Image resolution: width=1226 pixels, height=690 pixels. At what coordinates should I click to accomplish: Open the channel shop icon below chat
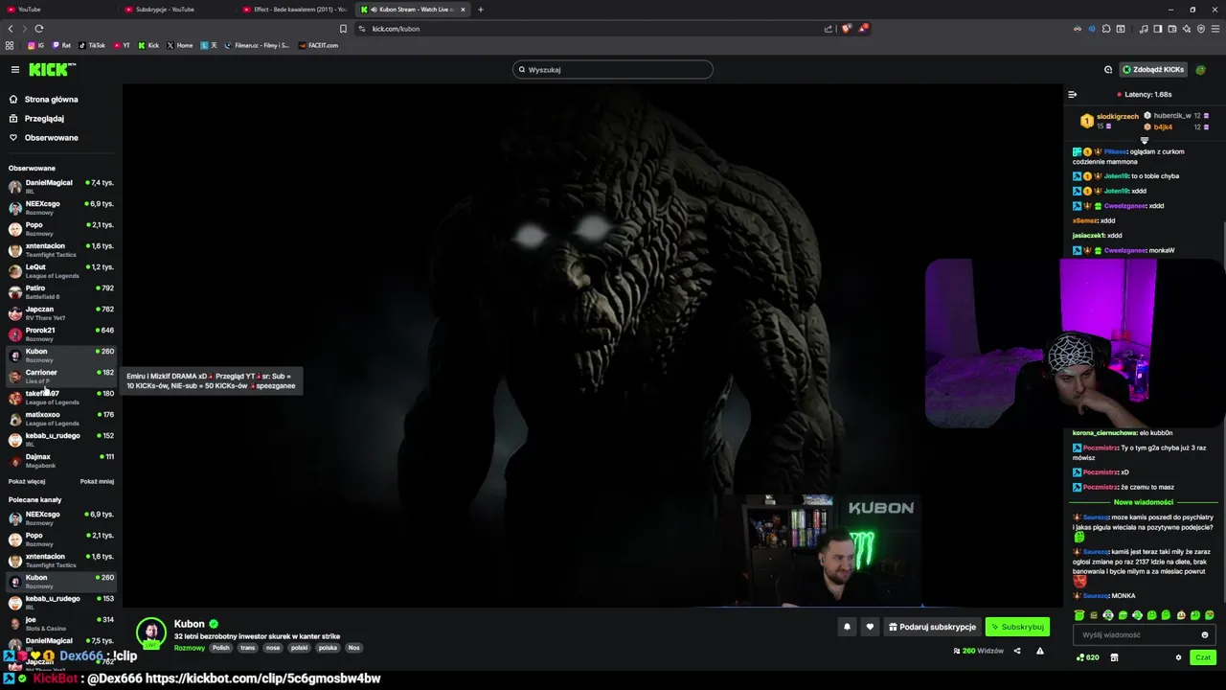tap(1115, 657)
